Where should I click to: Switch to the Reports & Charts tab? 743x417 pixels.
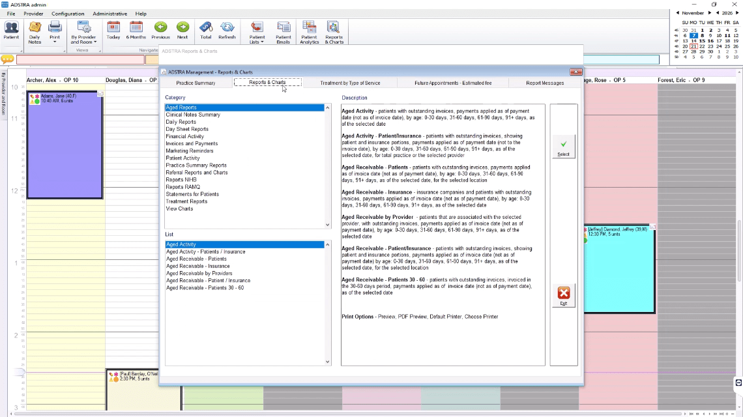click(x=267, y=83)
